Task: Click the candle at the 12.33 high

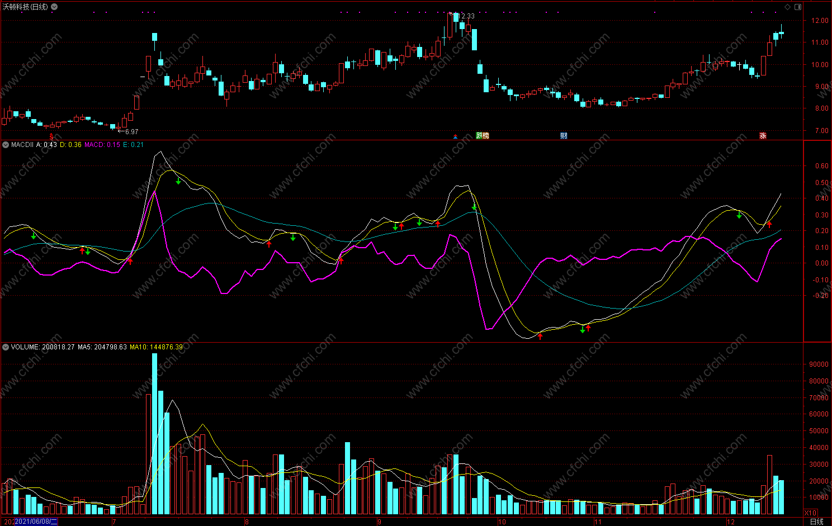Action: [x=450, y=26]
